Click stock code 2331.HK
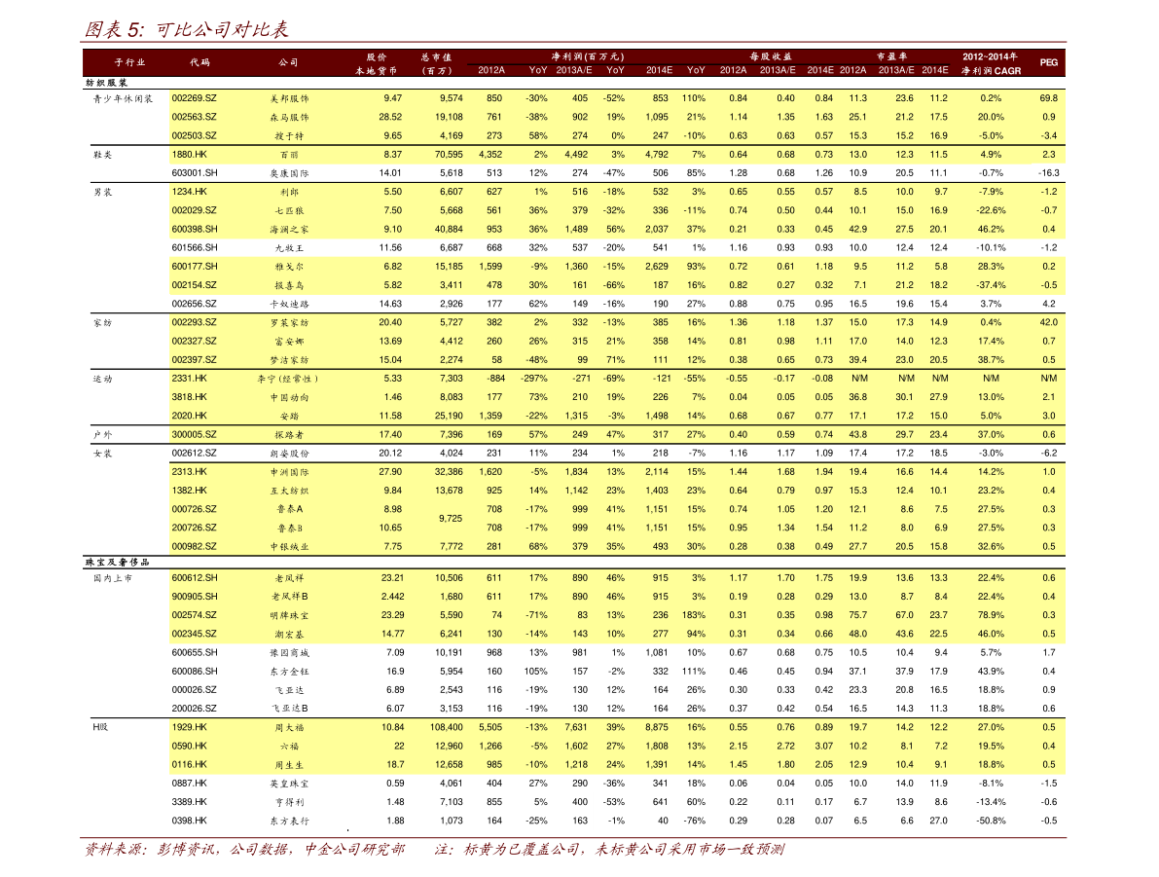Screen dimensions: 1159x877 (x=189, y=379)
